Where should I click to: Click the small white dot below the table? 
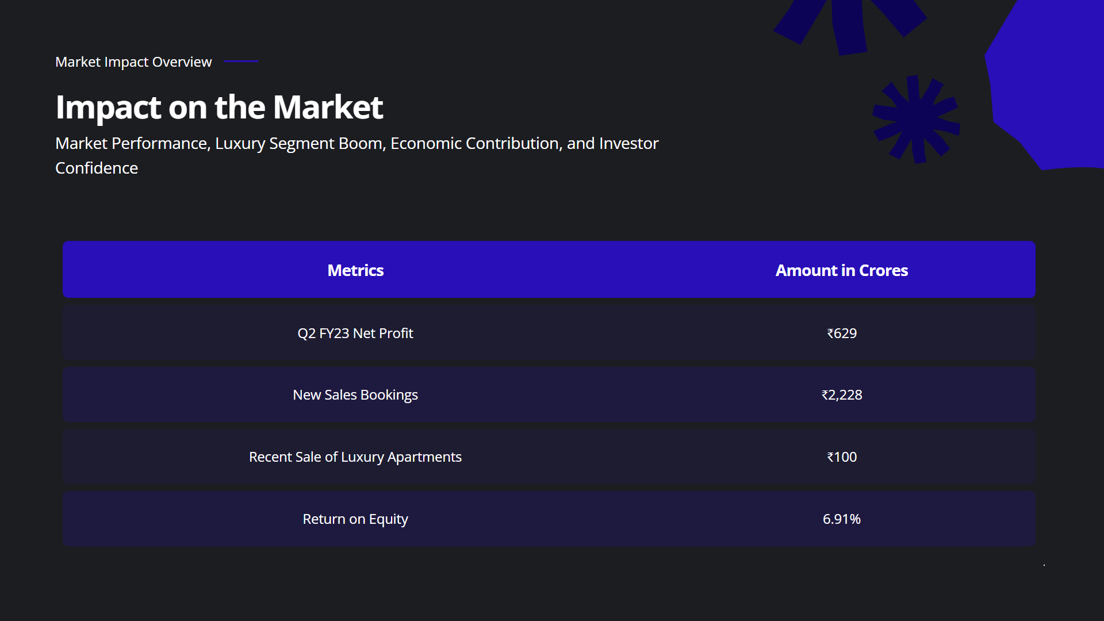[1044, 565]
